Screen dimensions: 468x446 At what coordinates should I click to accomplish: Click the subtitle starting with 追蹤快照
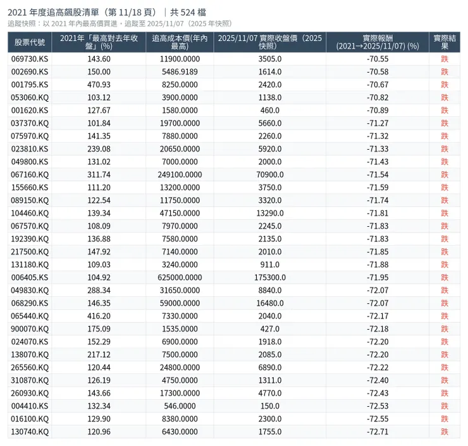pyautogui.click(x=120, y=24)
